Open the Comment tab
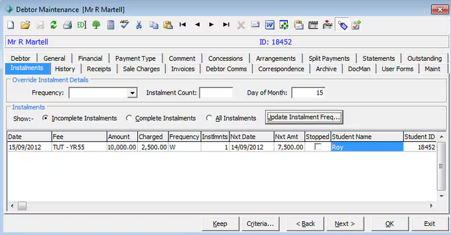This screenshot has width=451, height=235. [182, 58]
